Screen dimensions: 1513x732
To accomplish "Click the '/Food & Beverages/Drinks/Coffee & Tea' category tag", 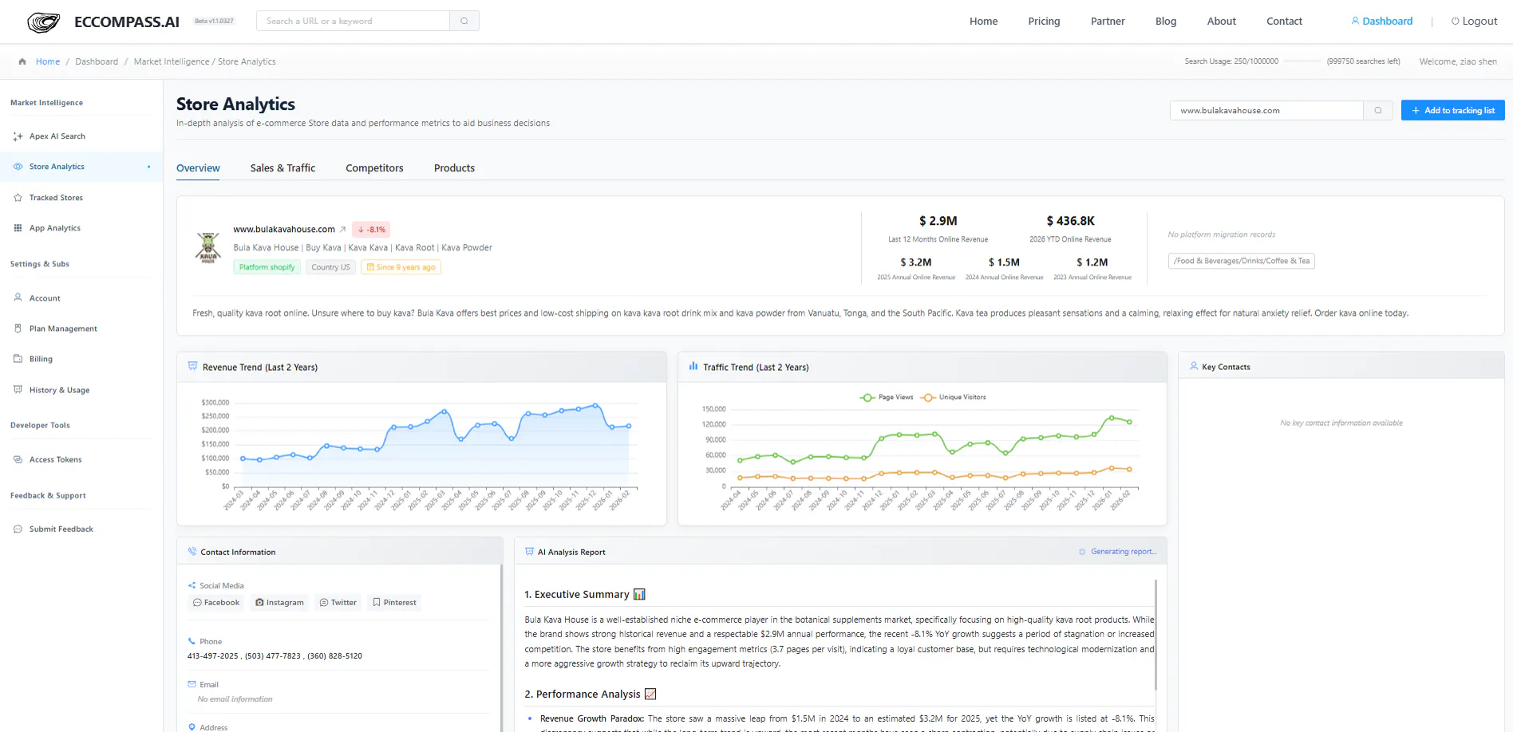I will 1241,261.
